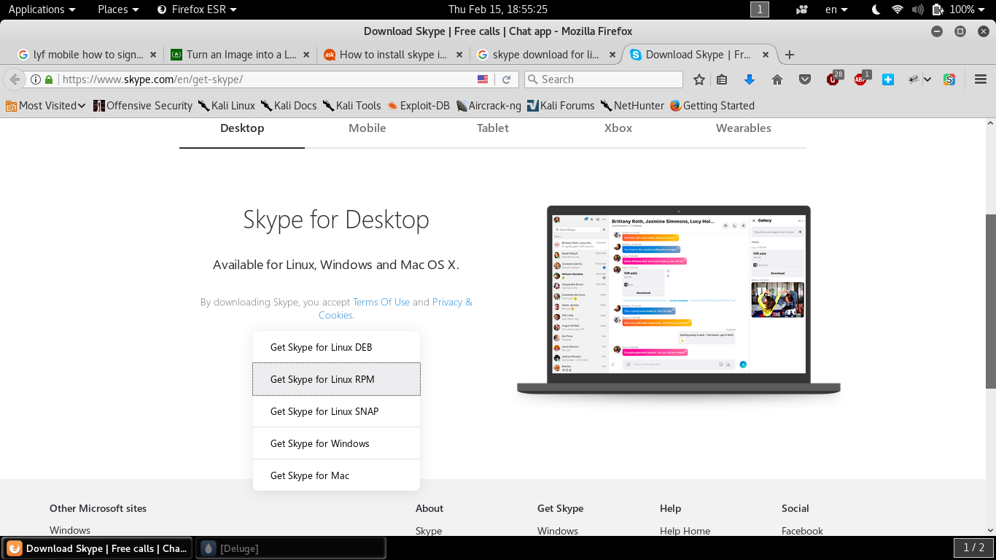Switch to the Deluge window in the taskbar
Screen dimensions: 996x560
[290, 548]
